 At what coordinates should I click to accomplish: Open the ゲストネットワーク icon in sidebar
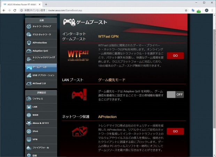point(29,34)
